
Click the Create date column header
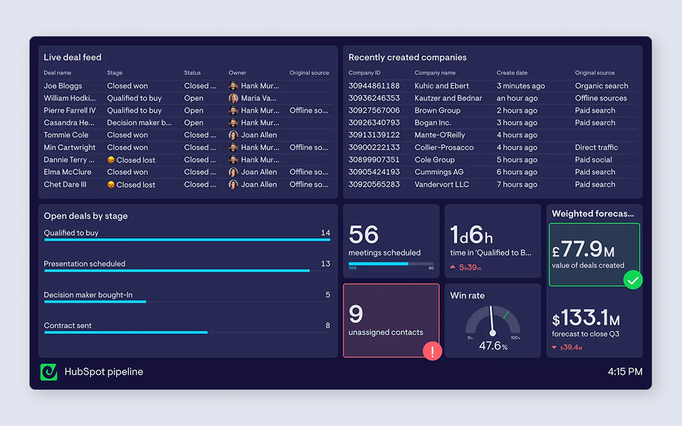(512, 73)
